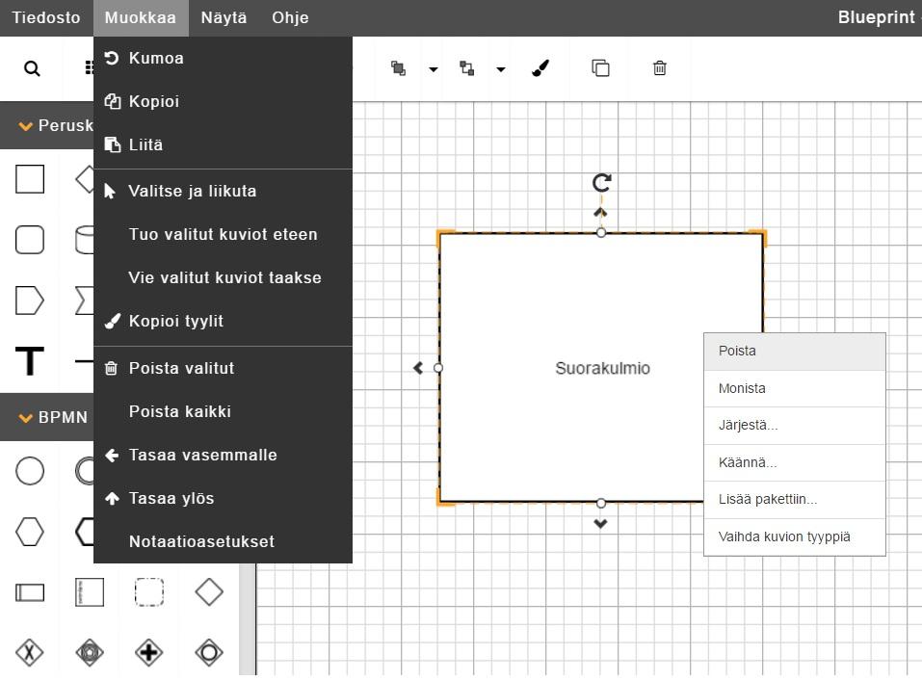Select the Valitse ja liikuta option

click(223, 191)
